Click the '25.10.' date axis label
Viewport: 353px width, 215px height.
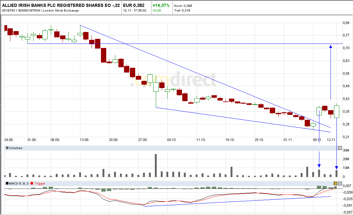coord(259,140)
